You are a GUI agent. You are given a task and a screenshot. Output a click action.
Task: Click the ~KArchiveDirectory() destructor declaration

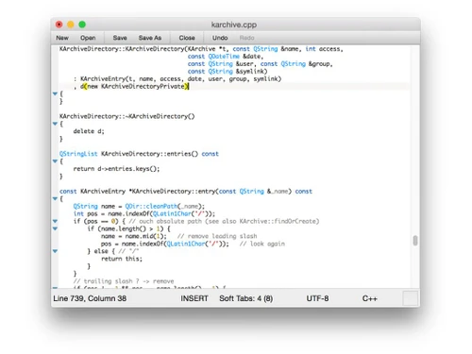[127, 116]
